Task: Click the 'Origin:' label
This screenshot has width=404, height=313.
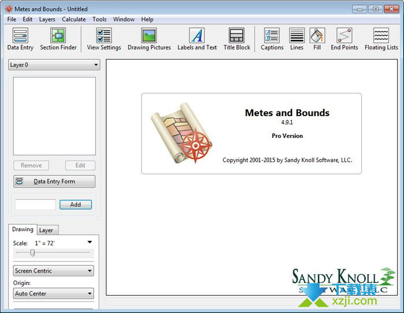Action: 22,282
